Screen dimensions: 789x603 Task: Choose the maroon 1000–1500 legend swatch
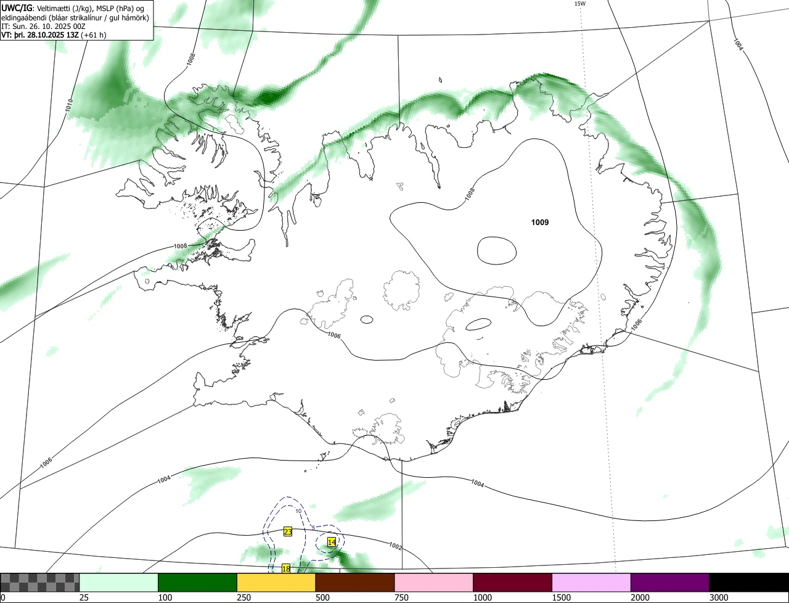point(513,582)
